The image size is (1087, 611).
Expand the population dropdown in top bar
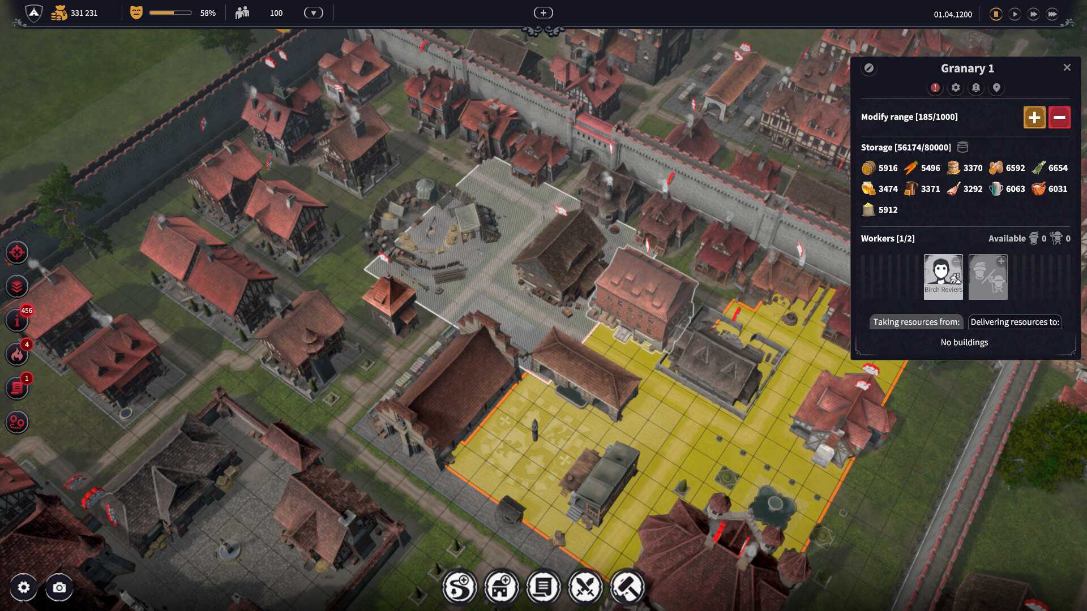pyautogui.click(x=313, y=12)
